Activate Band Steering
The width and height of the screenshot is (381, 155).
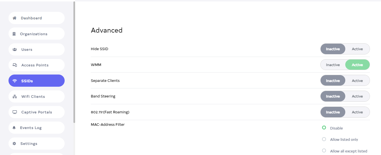pos(357,96)
